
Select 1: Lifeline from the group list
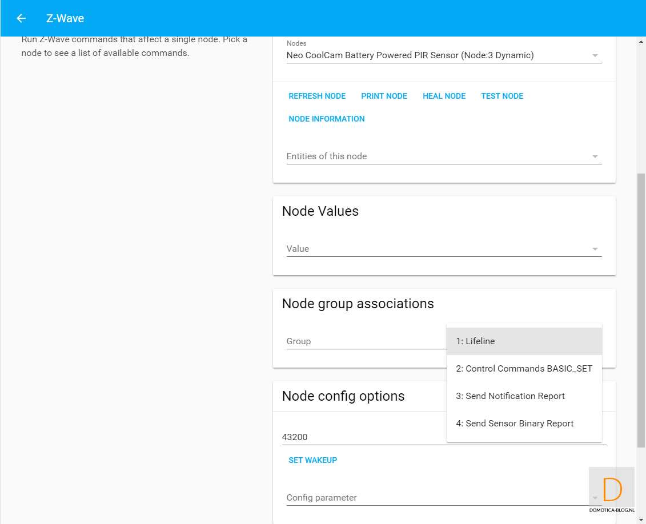524,341
